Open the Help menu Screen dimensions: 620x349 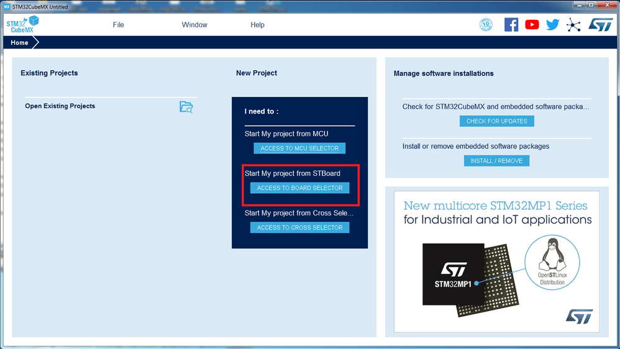[257, 24]
